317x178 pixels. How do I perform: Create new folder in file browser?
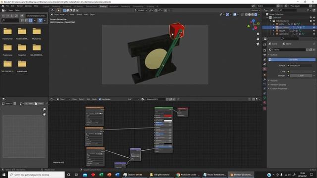pyautogui.click(x=22, y=16)
